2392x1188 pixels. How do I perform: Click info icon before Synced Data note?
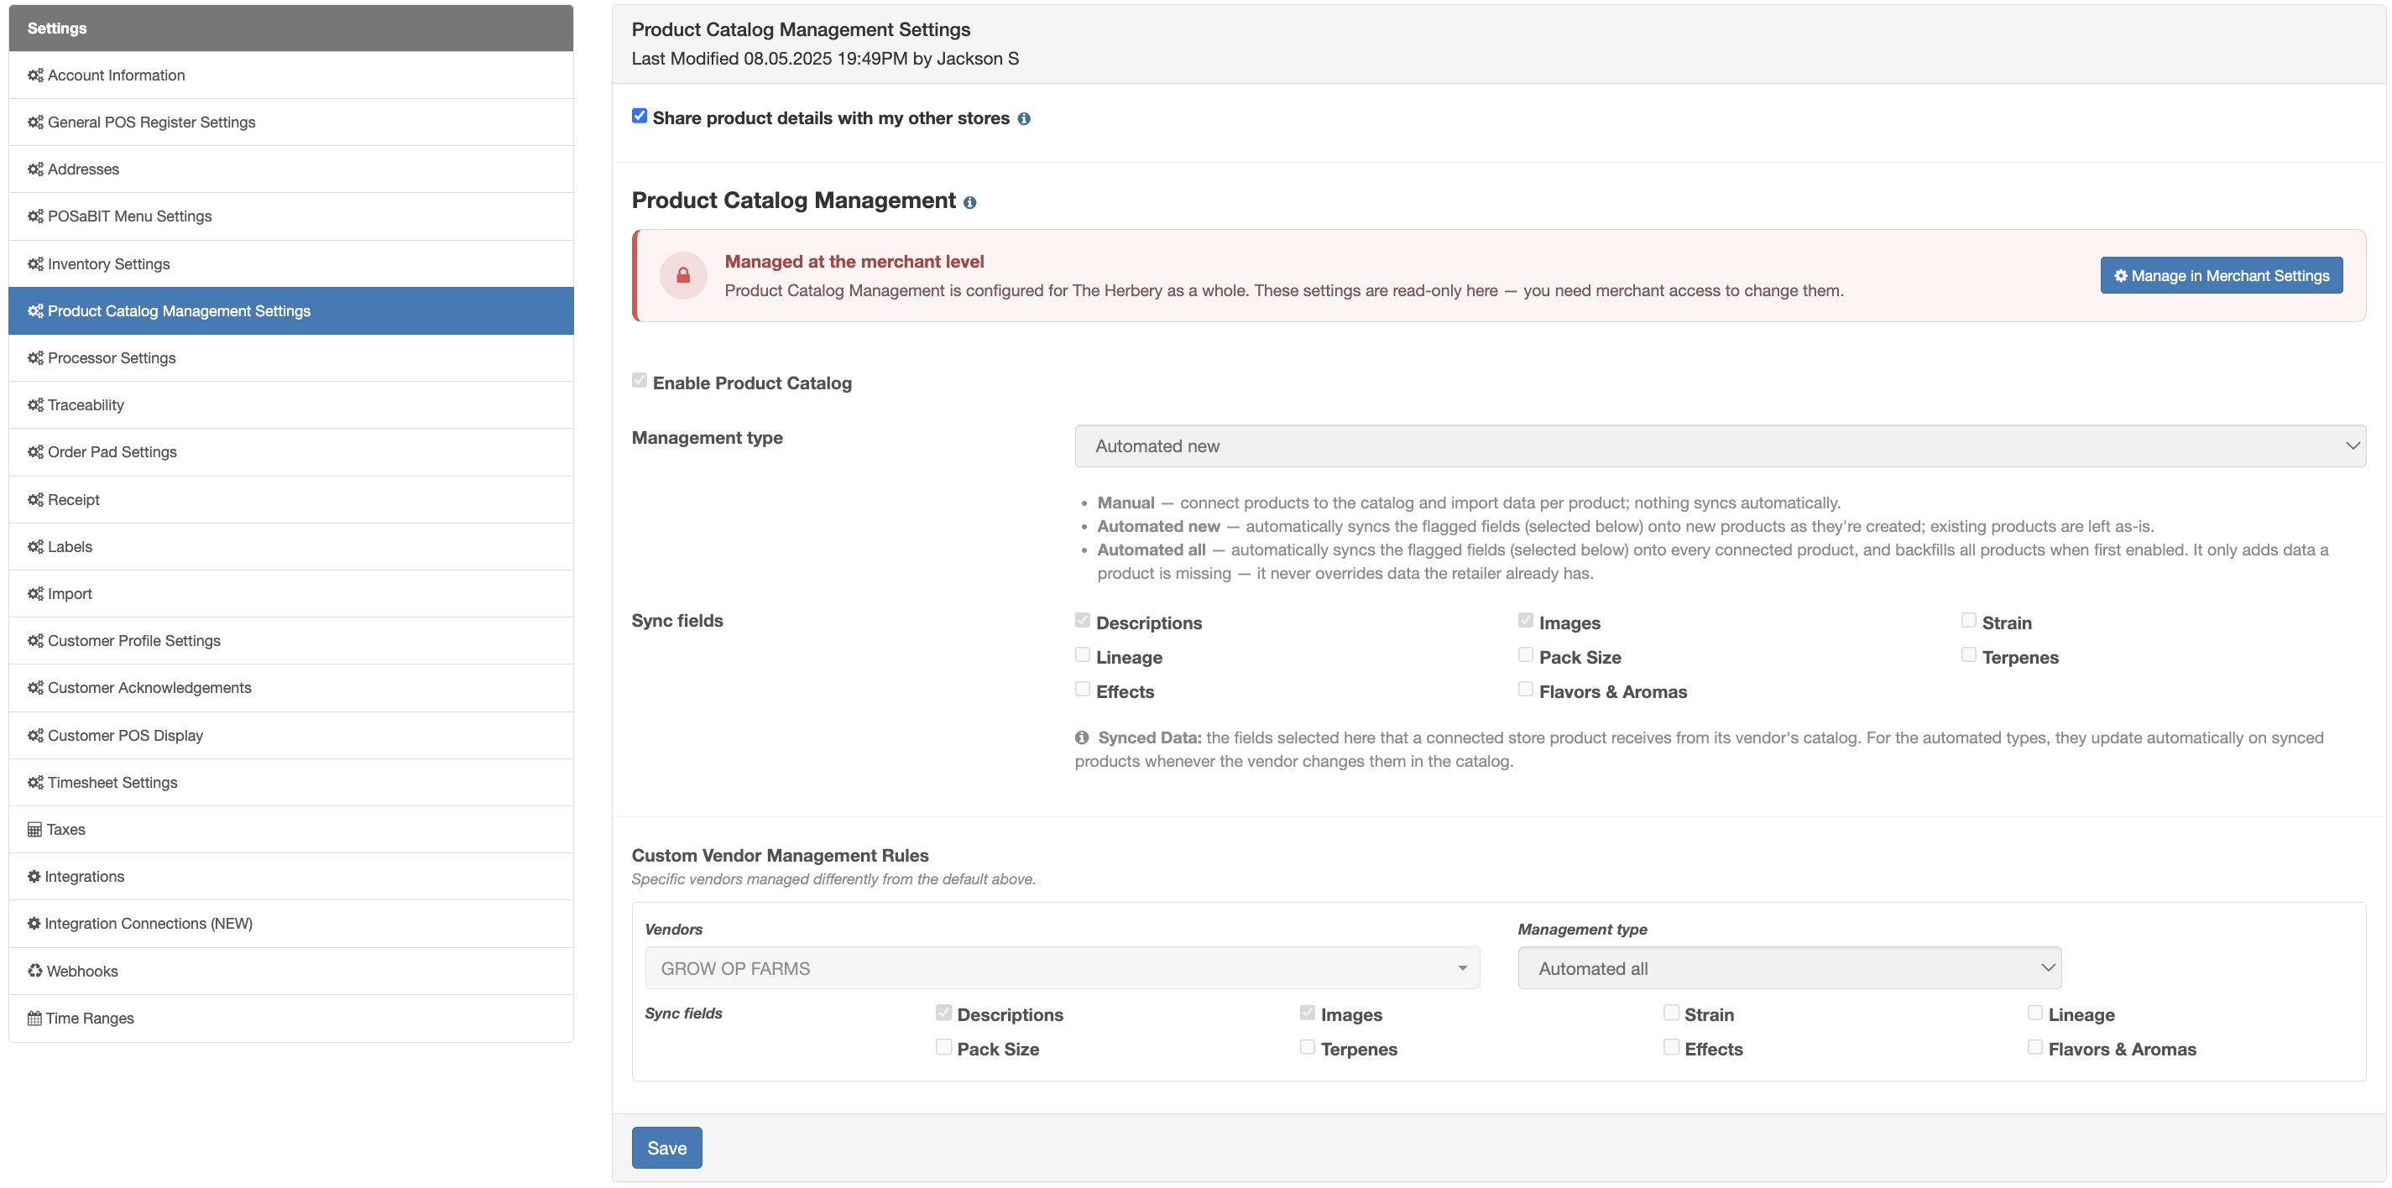[1082, 737]
